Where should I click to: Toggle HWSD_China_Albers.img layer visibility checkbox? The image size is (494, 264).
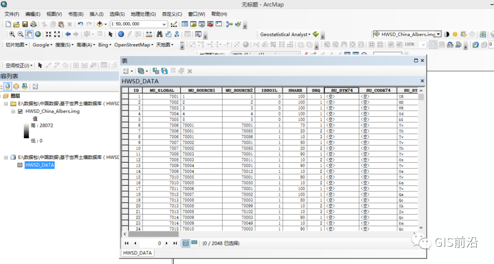pyautogui.click(x=21, y=111)
